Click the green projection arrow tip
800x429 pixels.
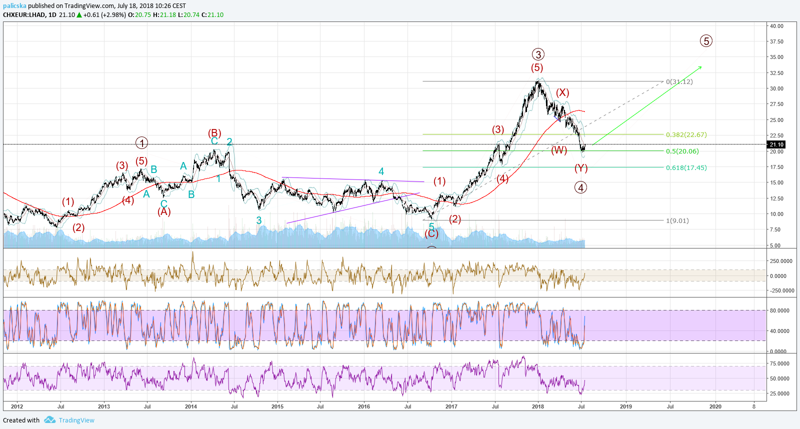tap(701, 67)
